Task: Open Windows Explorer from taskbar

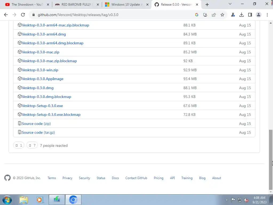Action: pos(24,200)
